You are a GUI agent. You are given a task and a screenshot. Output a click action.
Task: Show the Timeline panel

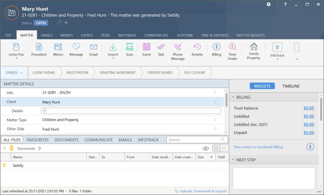[291, 86]
